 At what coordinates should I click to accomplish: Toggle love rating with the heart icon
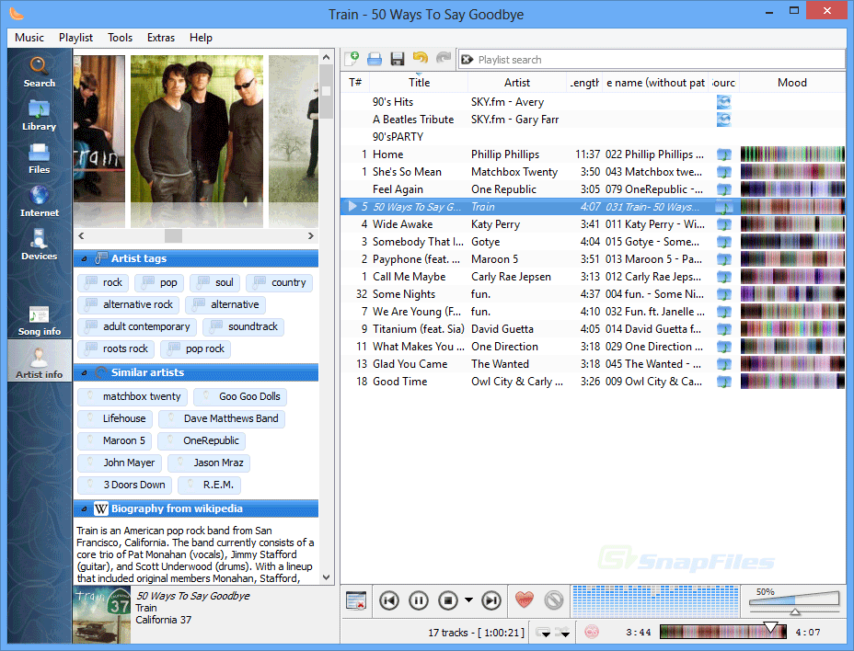(x=524, y=600)
